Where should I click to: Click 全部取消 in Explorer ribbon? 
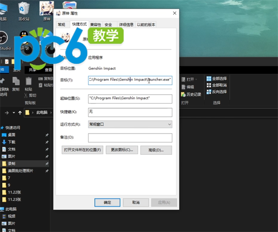point(217,85)
